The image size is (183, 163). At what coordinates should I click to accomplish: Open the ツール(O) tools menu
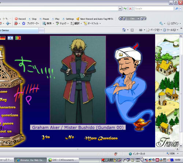[x=171, y=30]
